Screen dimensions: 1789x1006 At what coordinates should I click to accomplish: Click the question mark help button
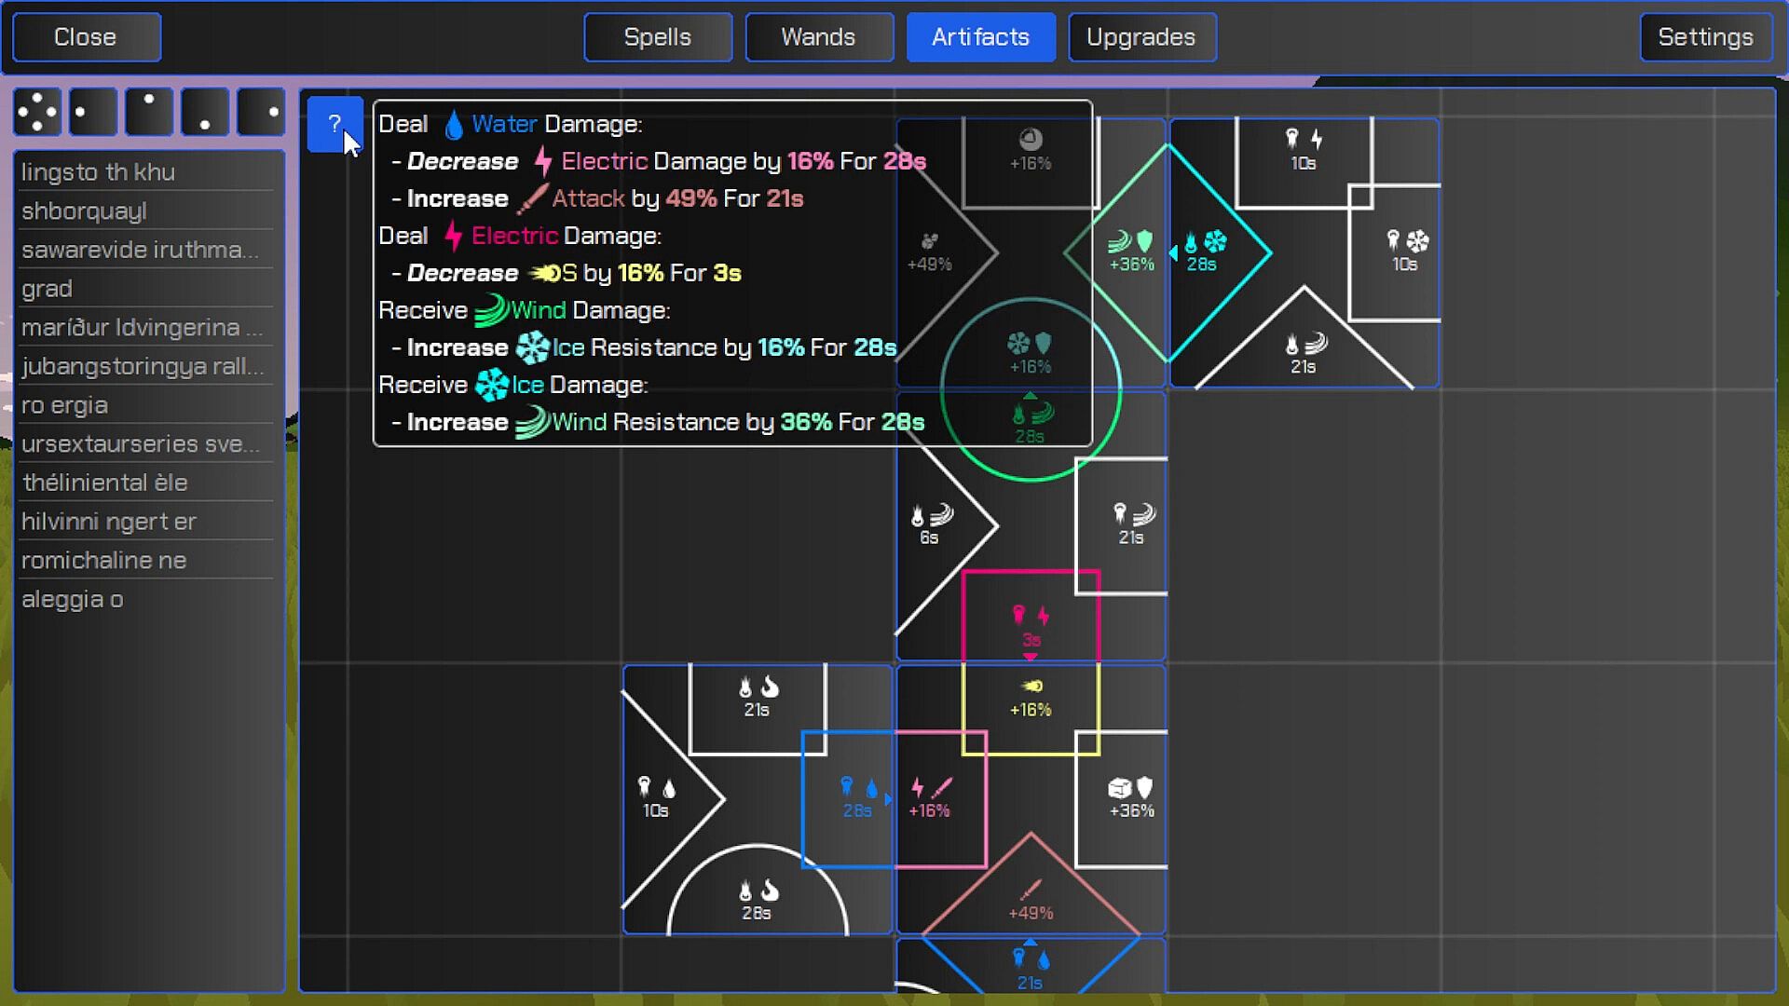(334, 124)
